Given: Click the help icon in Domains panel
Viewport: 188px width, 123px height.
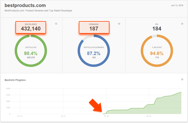Looking at the screenshot, I should pyautogui.click(x=119, y=24).
